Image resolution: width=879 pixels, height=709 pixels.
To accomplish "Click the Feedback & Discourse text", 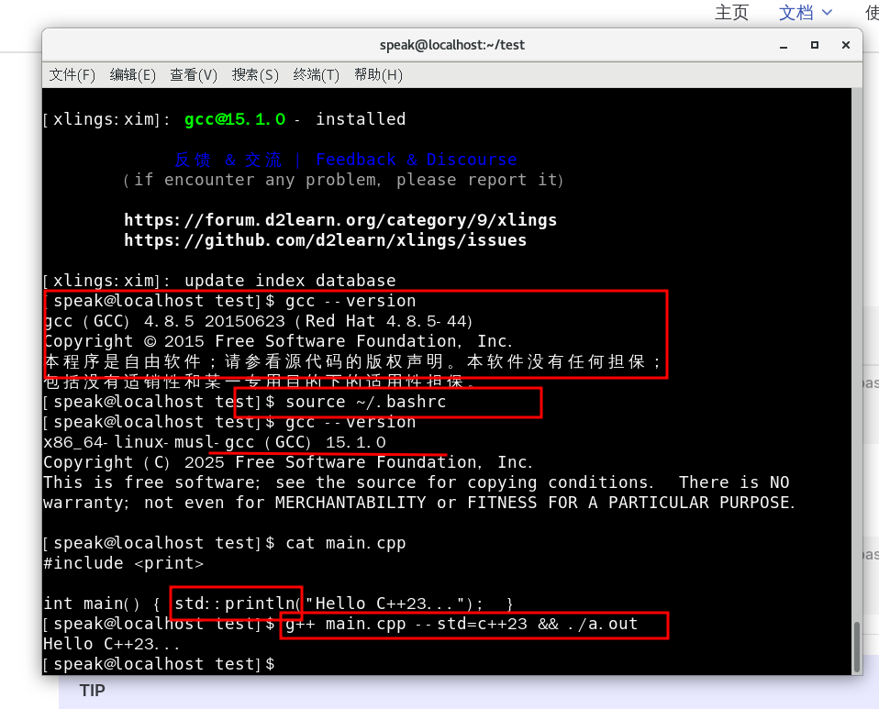I will coord(416,160).
